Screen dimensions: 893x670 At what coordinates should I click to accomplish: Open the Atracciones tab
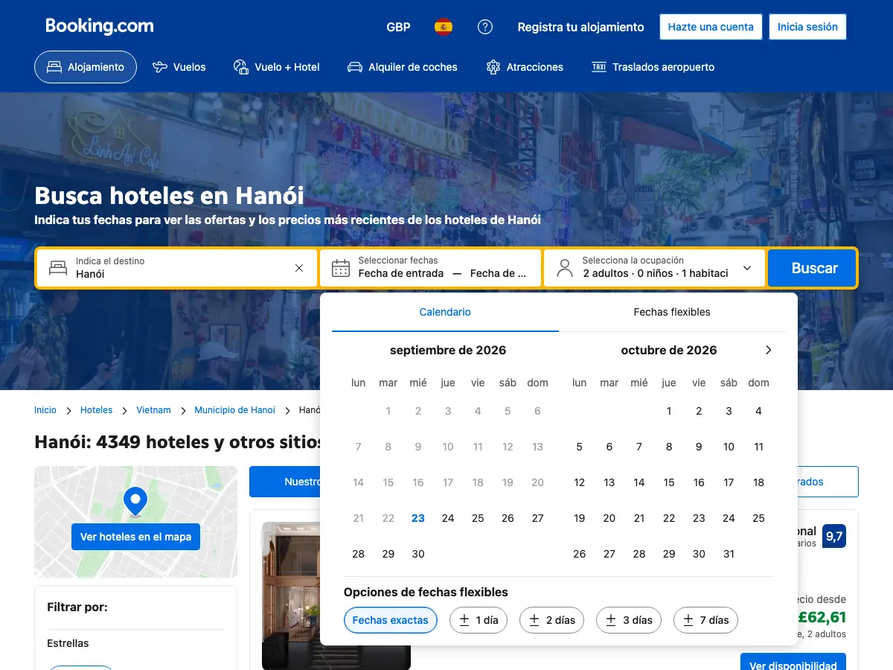pyautogui.click(x=525, y=67)
